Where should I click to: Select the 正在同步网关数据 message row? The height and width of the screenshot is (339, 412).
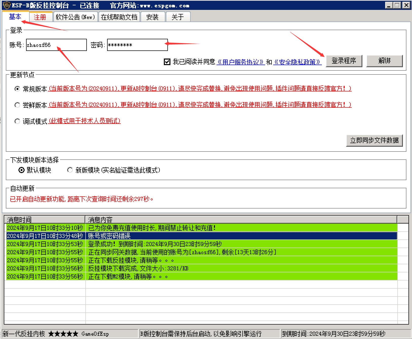pyautogui.click(x=202, y=252)
